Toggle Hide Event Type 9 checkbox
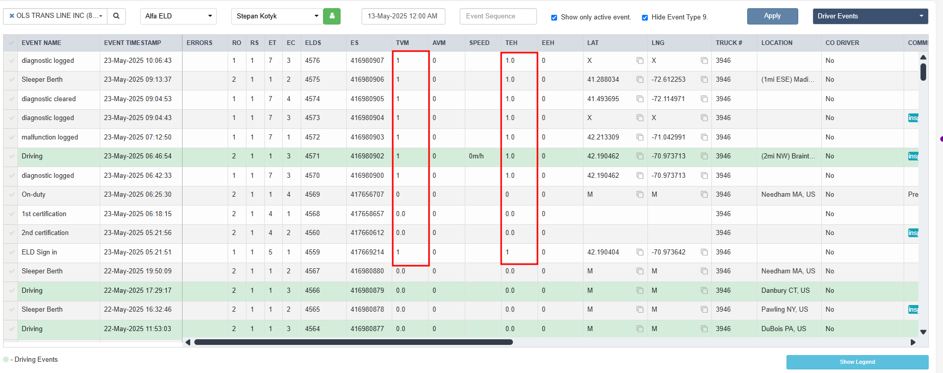Image resolution: width=943 pixels, height=373 pixels. (645, 17)
